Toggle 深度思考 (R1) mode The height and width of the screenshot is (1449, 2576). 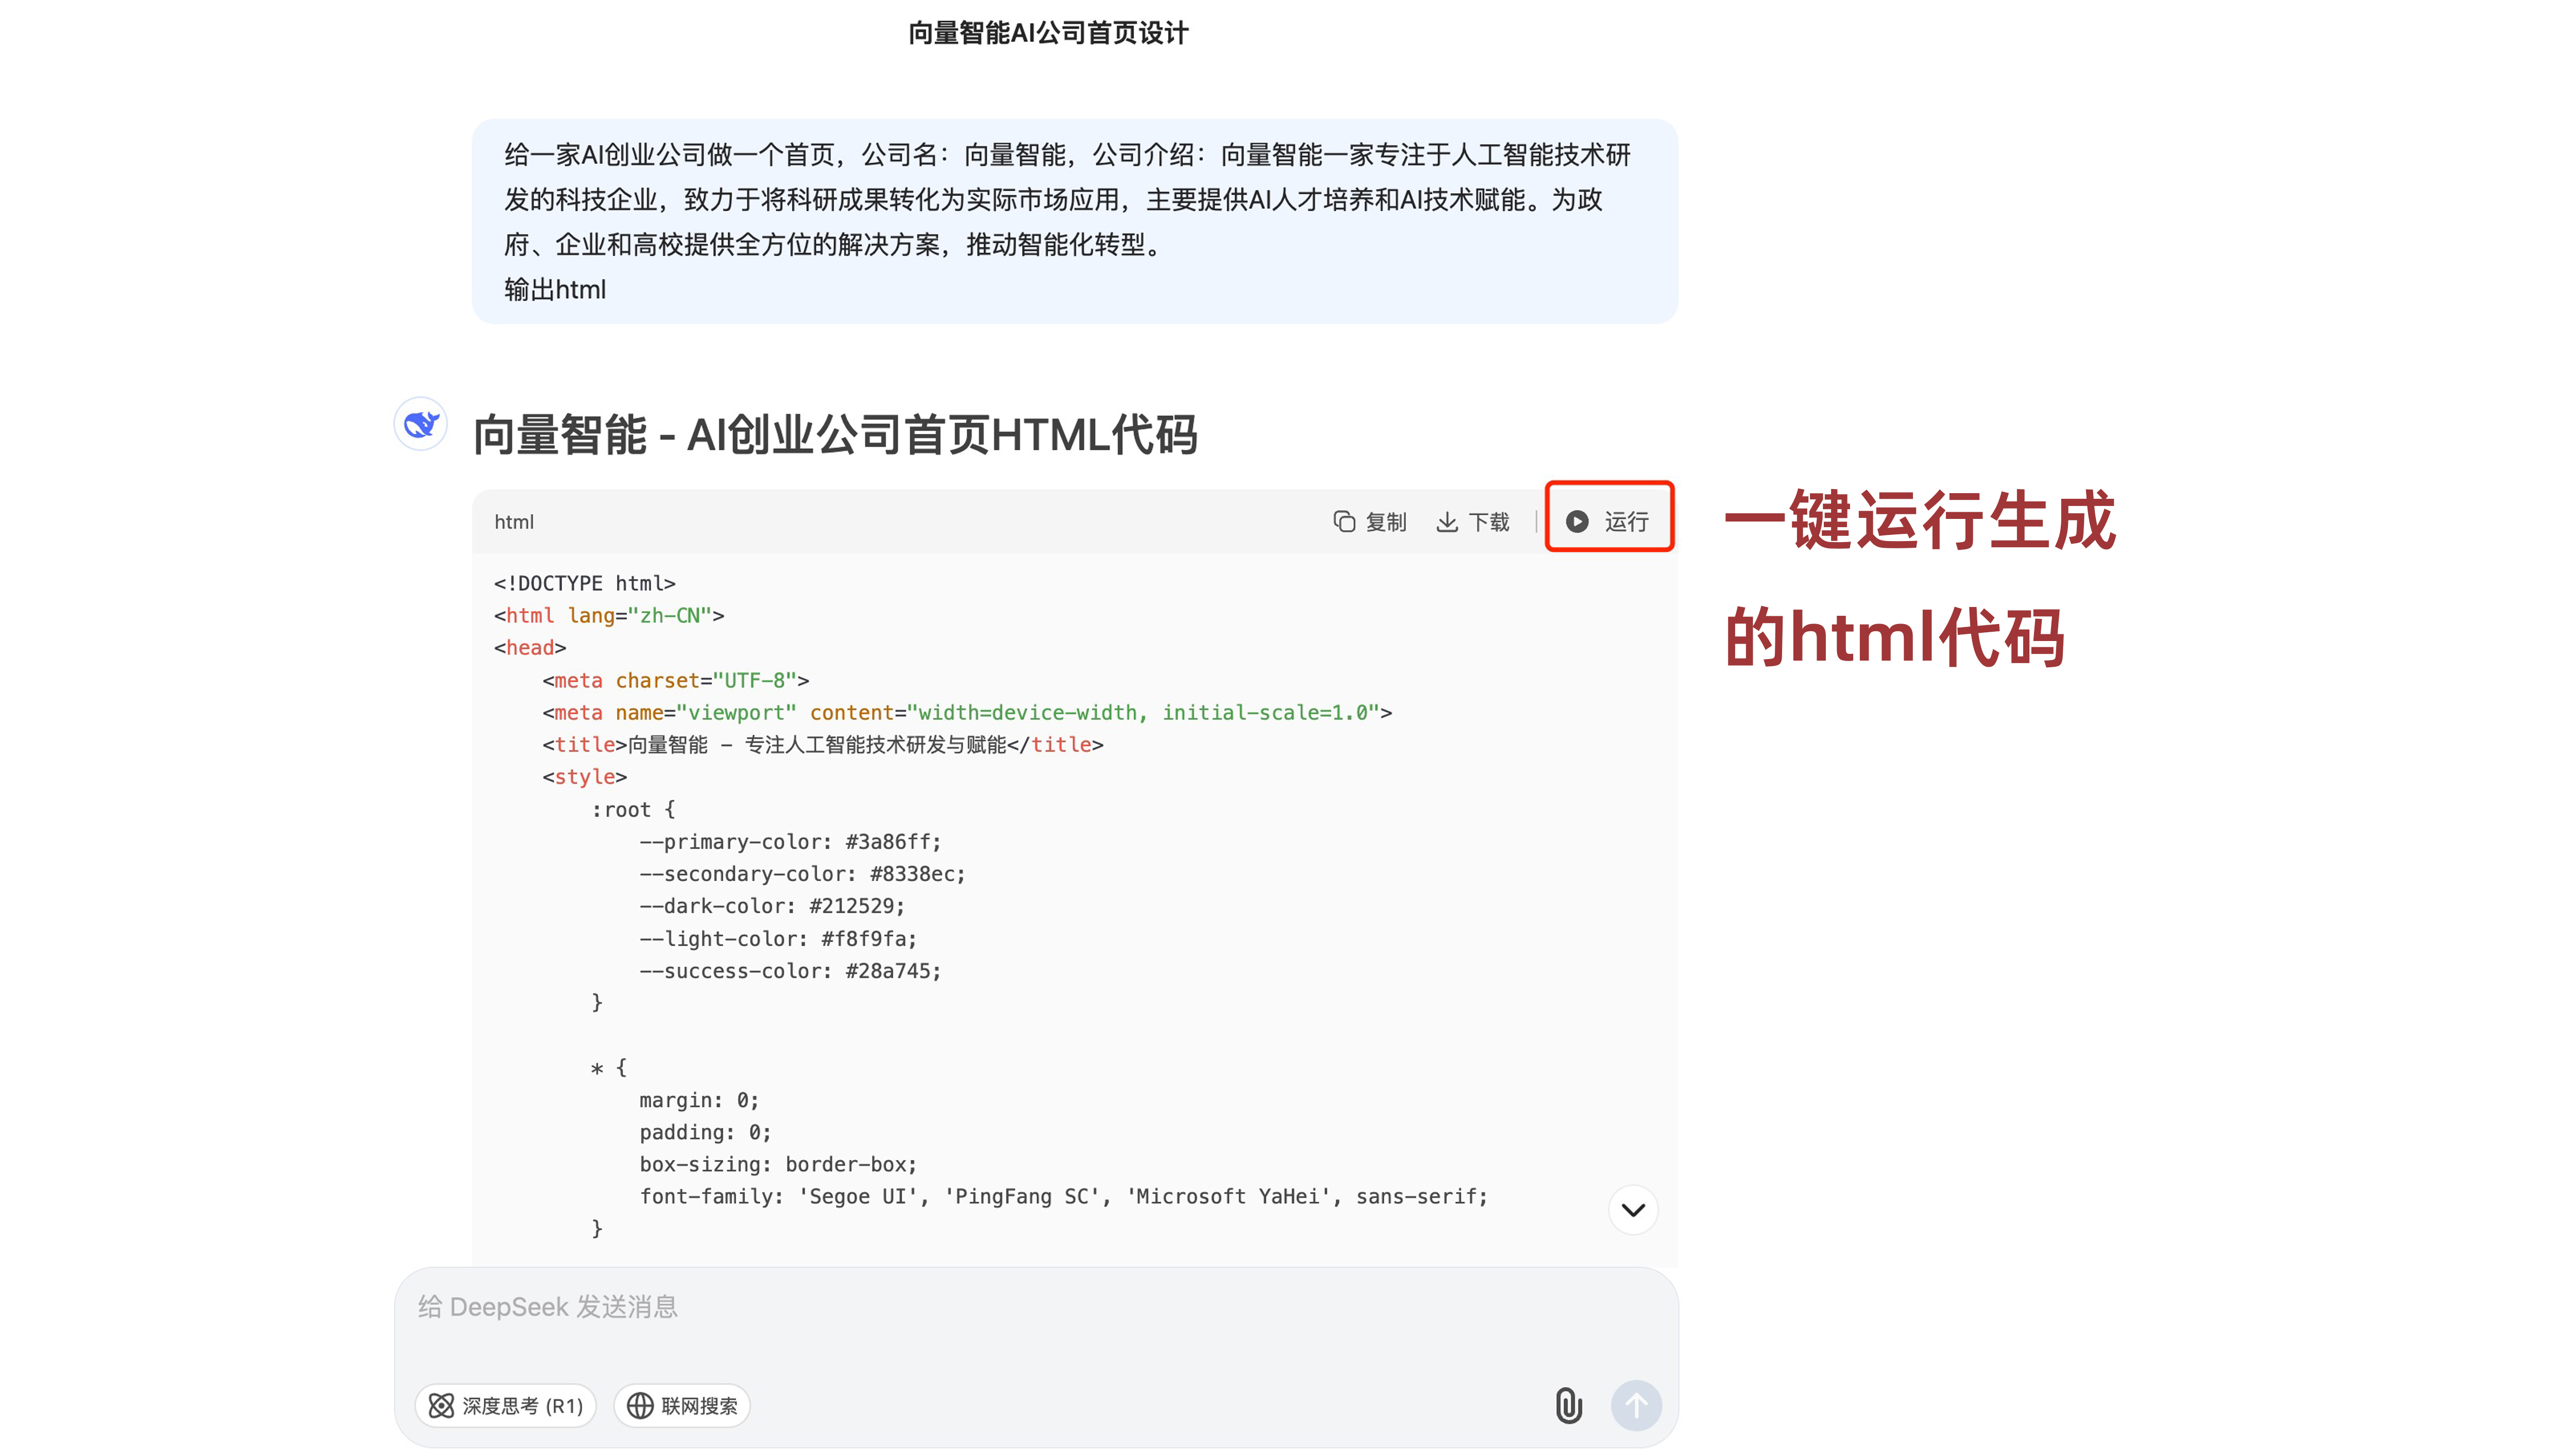[x=506, y=1406]
